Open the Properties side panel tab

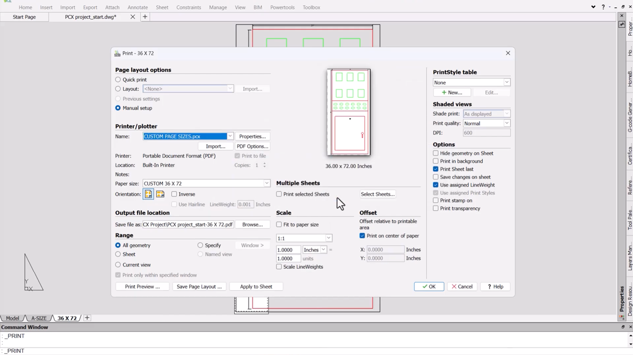point(622,299)
